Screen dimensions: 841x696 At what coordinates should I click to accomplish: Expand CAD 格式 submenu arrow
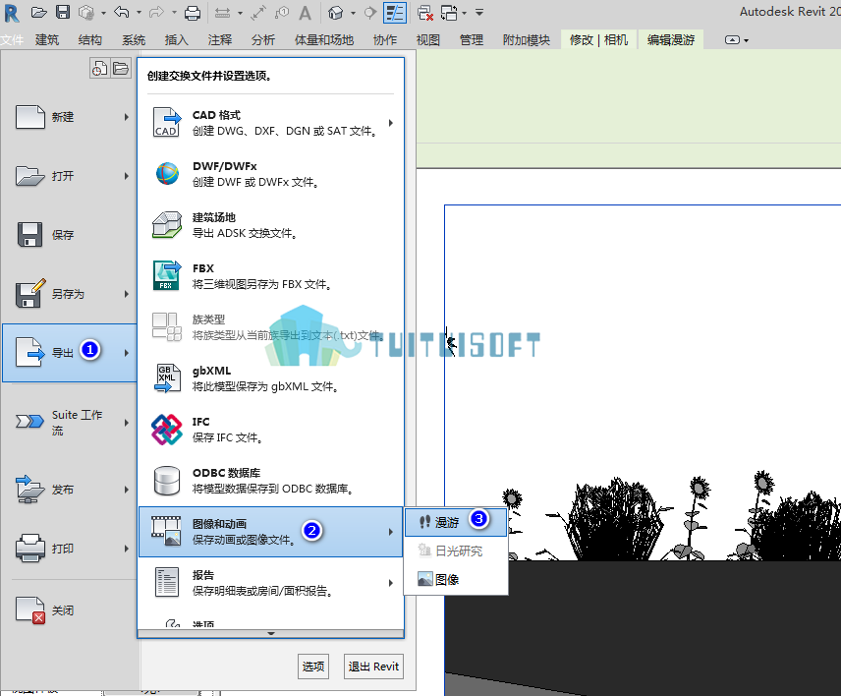click(390, 123)
